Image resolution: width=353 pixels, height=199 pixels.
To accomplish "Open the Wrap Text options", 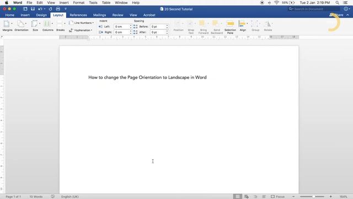I will click(x=191, y=27).
